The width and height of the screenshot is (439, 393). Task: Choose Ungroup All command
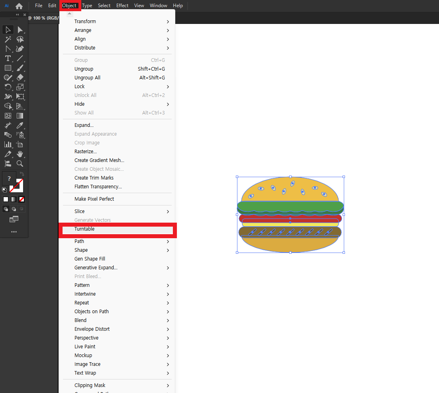point(117,78)
